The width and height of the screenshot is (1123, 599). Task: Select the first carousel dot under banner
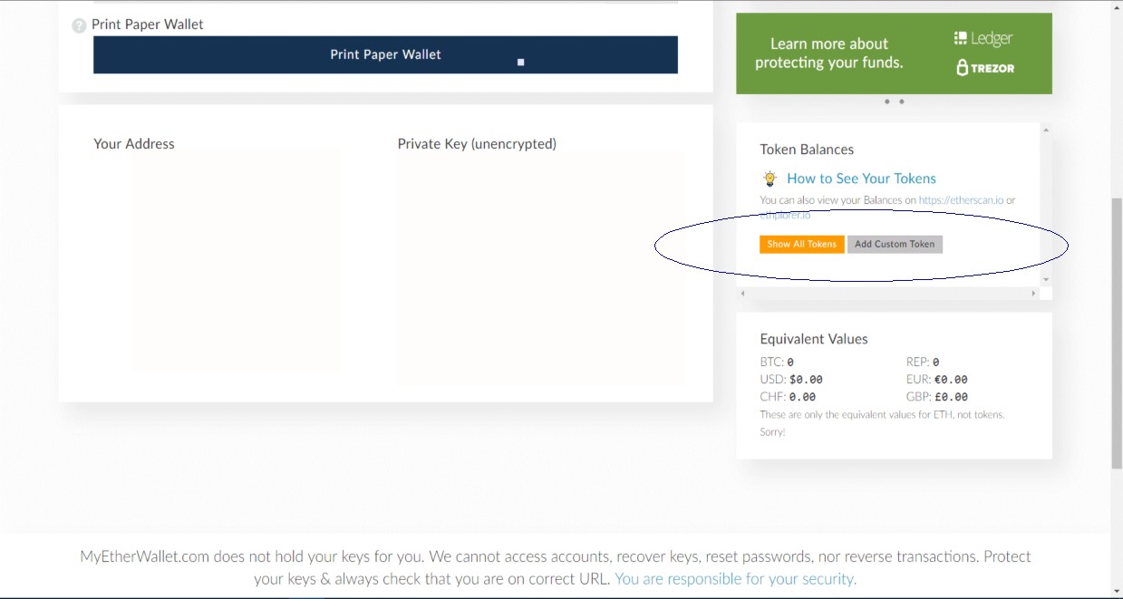887,101
